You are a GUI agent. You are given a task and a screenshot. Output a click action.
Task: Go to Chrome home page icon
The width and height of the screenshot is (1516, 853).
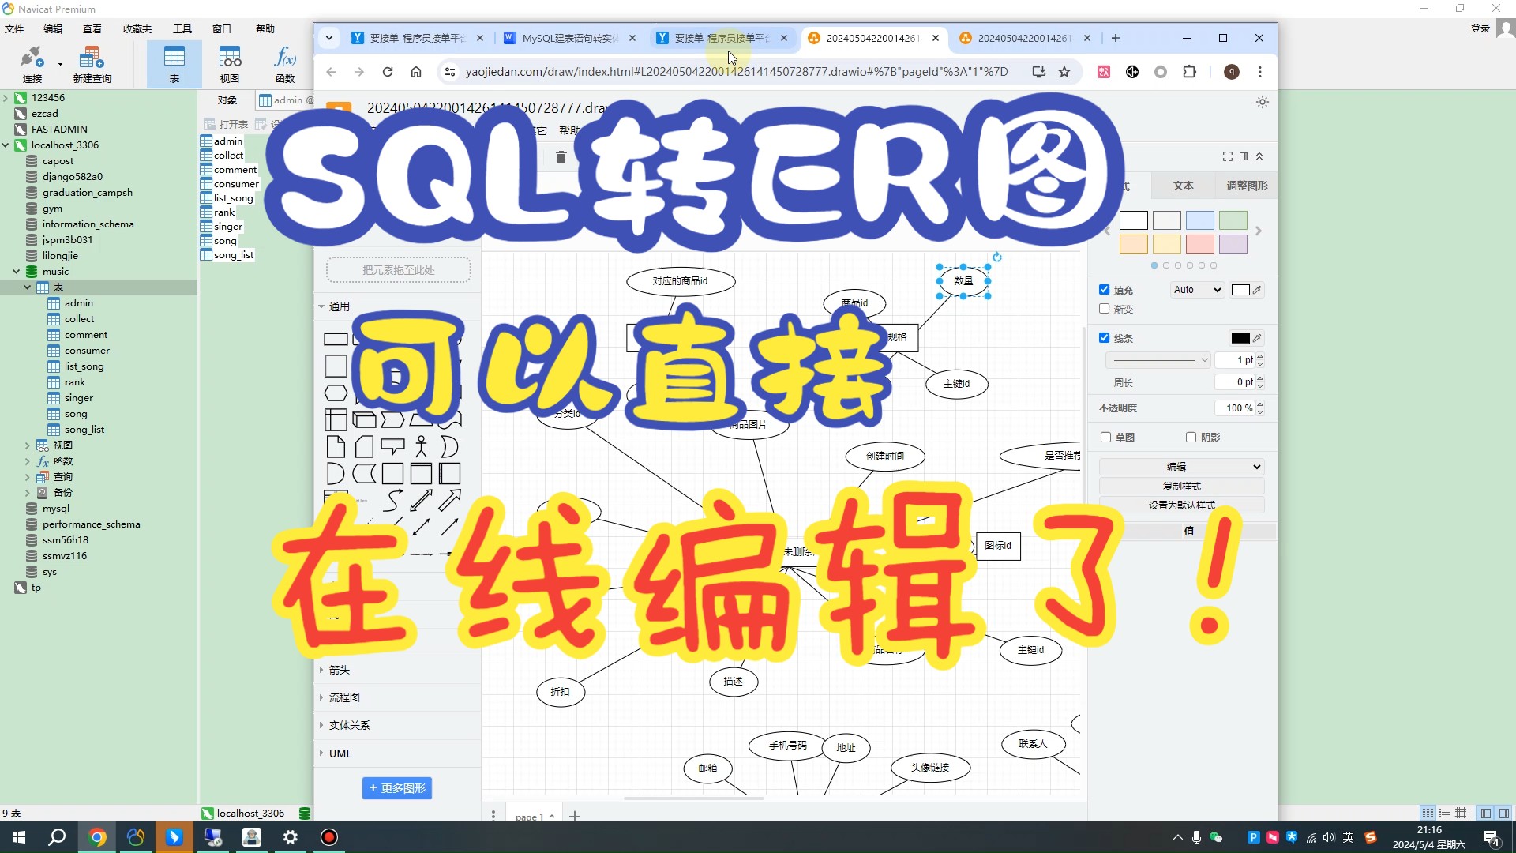(416, 72)
